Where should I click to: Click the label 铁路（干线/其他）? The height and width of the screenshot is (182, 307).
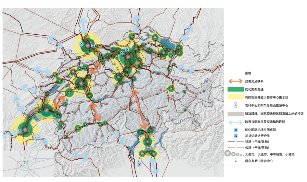coord(257,142)
